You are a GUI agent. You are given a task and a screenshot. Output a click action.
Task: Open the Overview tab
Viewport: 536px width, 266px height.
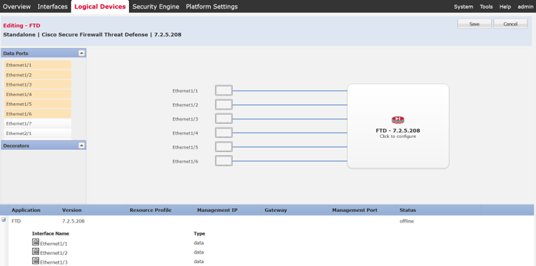(17, 6)
